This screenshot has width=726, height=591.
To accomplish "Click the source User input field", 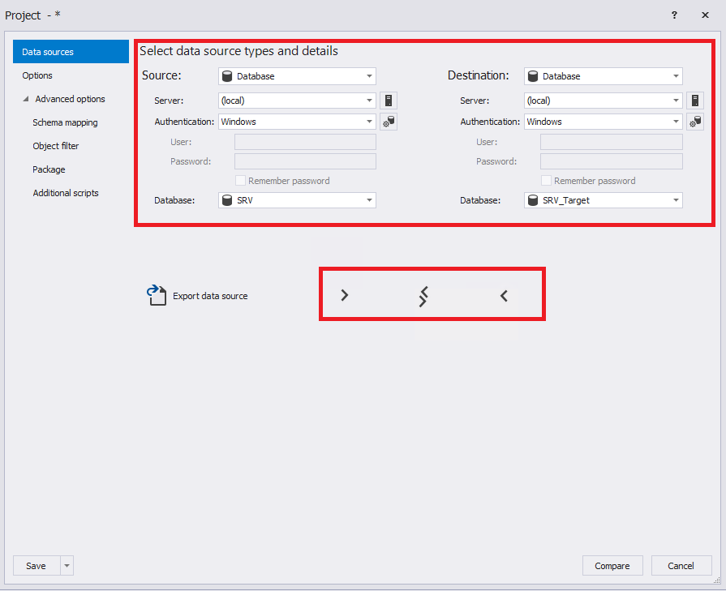I will pyautogui.click(x=304, y=141).
